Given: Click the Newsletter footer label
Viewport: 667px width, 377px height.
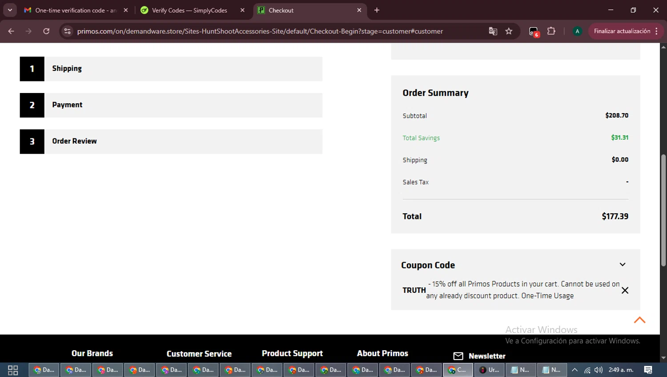Looking at the screenshot, I should (487, 356).
